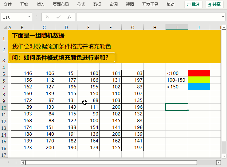Select the red color swatch cell

[x=199, y=73]
